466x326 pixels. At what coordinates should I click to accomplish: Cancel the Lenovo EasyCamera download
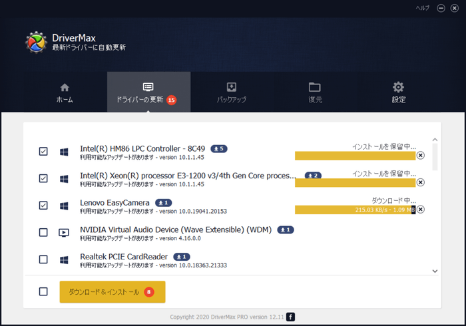421,210
